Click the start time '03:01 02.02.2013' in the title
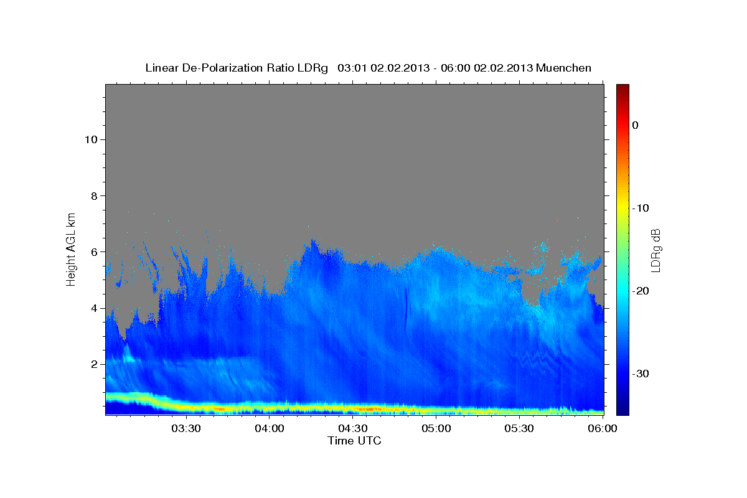 pyautogui.click(x=383, y=68)
